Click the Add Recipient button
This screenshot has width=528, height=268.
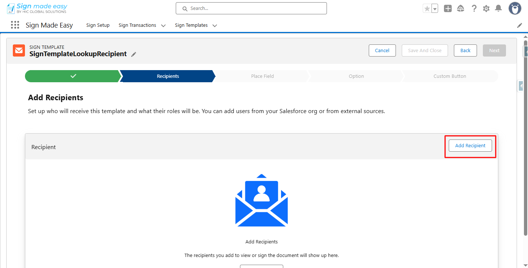click(470, 146)
